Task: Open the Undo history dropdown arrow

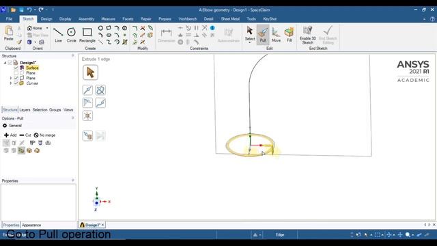Action: click(x=35, y=10)
